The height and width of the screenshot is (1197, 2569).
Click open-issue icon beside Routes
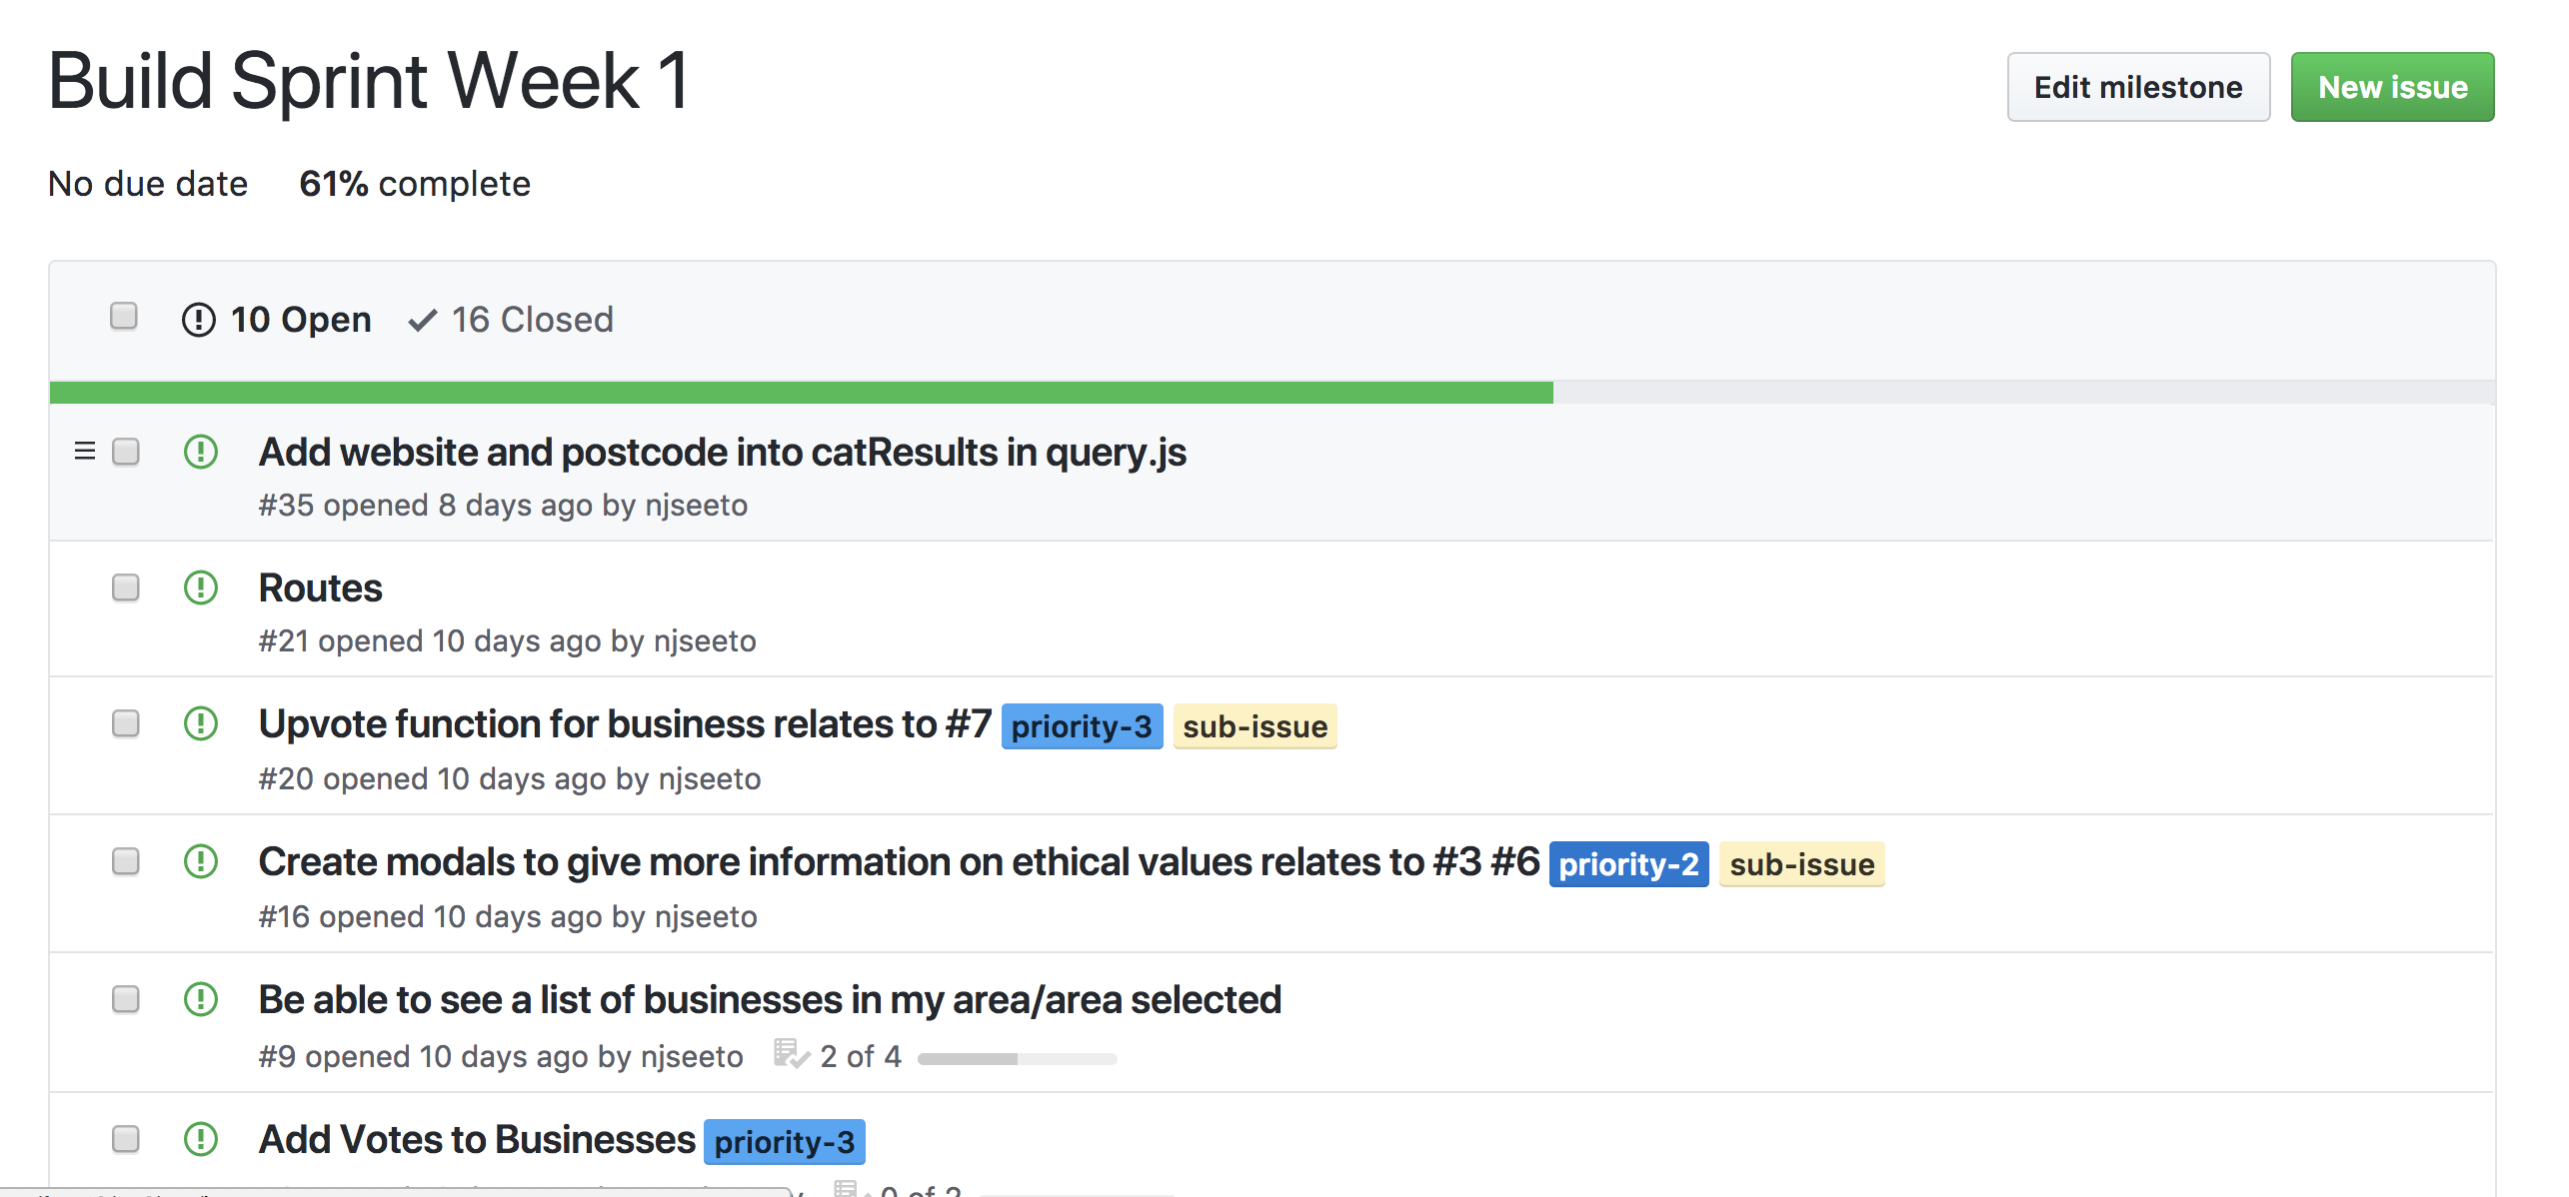pos(201,588)
